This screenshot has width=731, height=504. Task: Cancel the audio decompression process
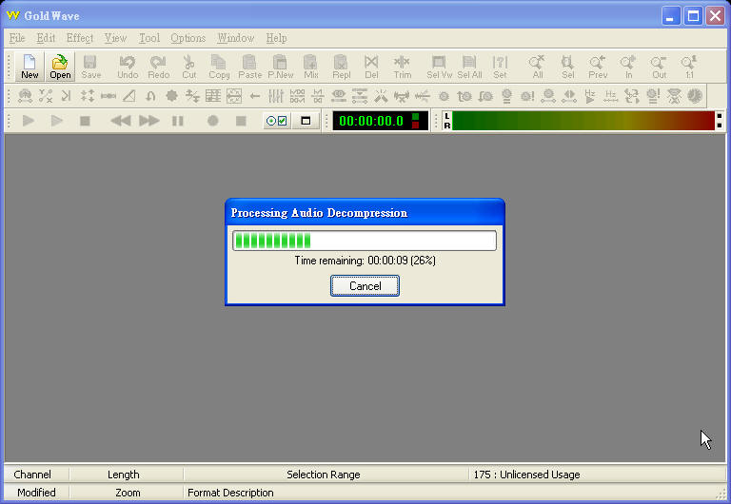(365, 285)
